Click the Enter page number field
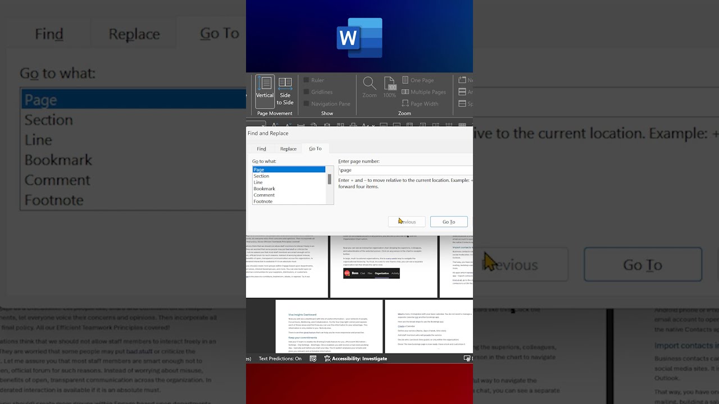Image resolution: width=719 pixels, height=404 pixels. tap(406, 170)
